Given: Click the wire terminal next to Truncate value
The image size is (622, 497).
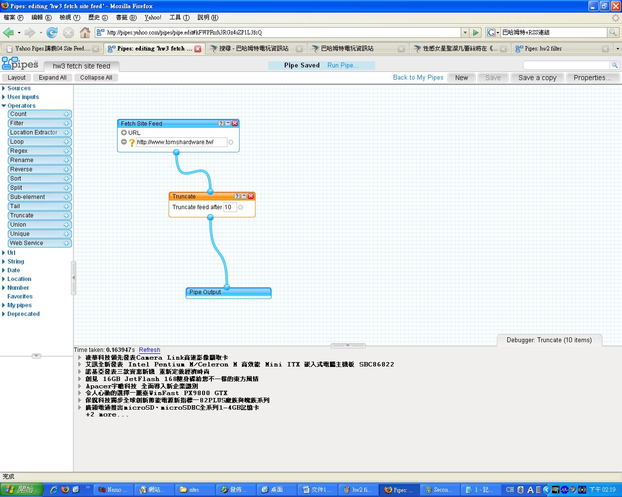Looking at the screenshot, I should (x=241, y=207).
